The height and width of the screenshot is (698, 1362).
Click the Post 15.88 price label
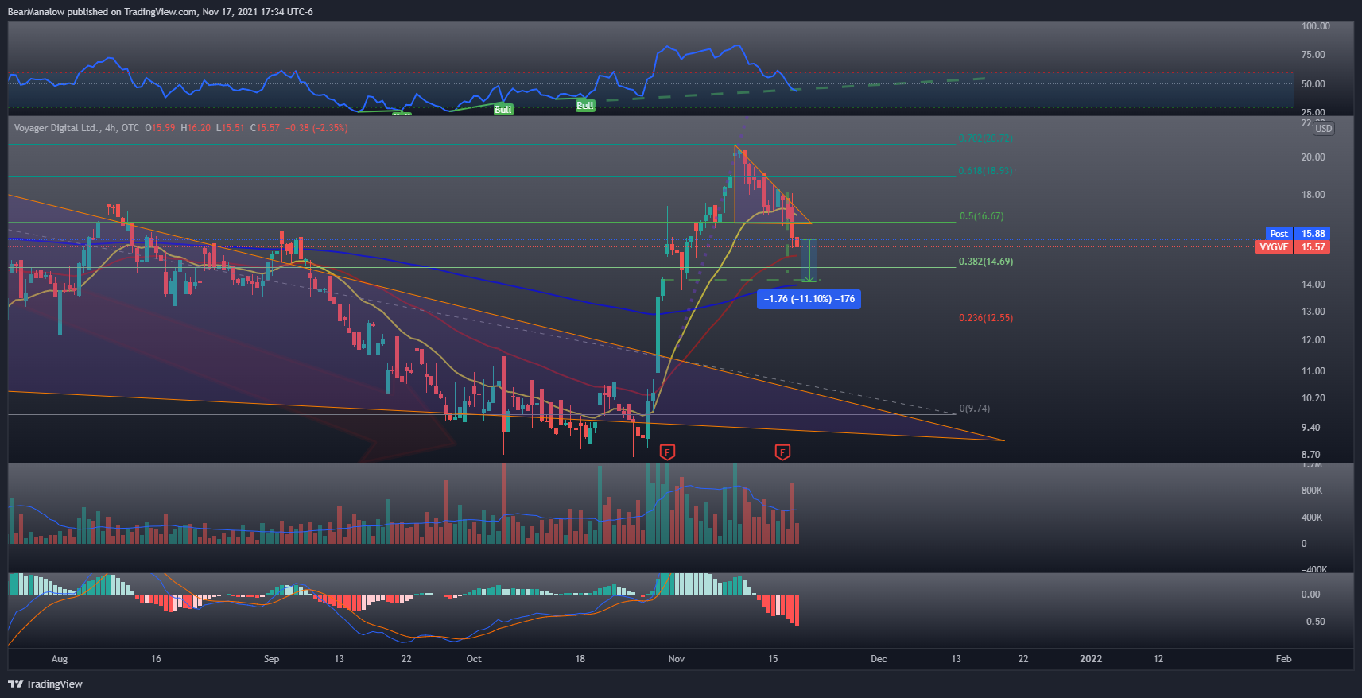(1297, 234)
